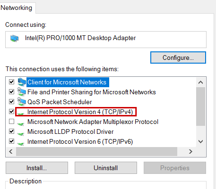The height and width of the screenshot is (189, 216).
Task: Switch to the Networking tab
Action: [x=17, y=8]
